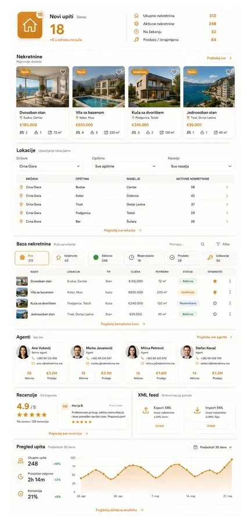Toggle heart on Kuća sa dvorištem card
This screenshot has height=521, width=251.
pos(174,72)
